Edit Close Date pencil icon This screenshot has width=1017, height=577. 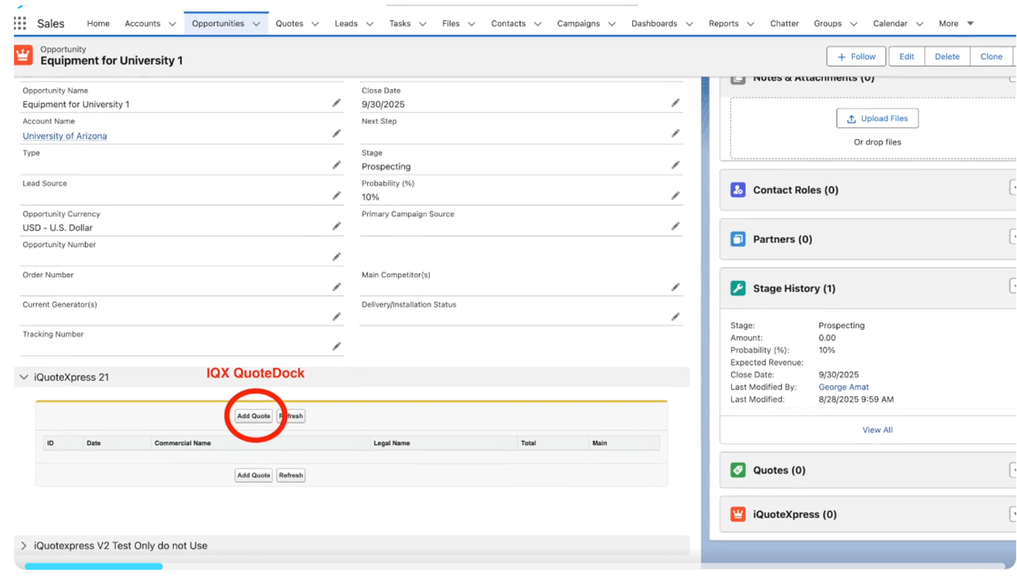[x=675, y=103]
